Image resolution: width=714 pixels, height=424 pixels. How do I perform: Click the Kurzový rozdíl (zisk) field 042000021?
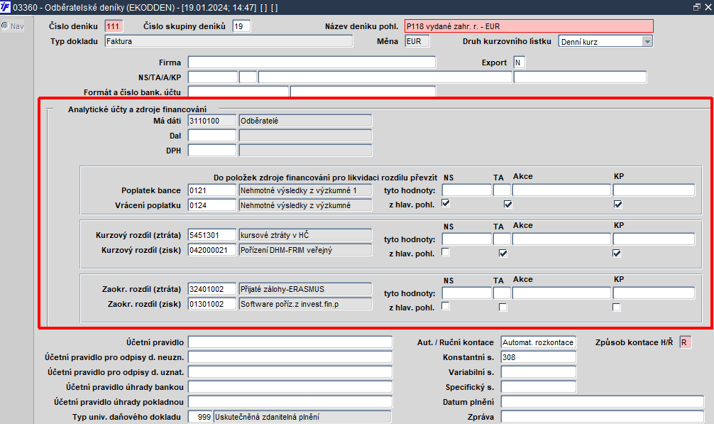coord(212,250)
